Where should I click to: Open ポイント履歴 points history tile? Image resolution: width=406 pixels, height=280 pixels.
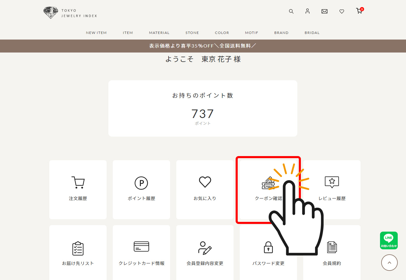[x=141, y=189]
